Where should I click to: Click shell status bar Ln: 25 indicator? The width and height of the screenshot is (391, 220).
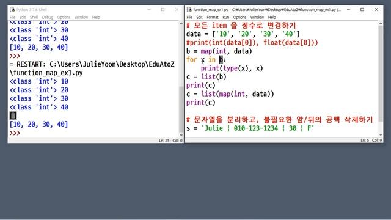coord(164,141)
